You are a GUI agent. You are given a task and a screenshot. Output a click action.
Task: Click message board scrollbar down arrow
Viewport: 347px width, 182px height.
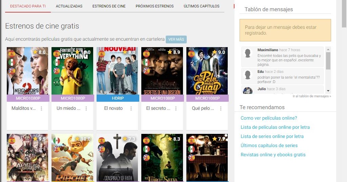point(328,91)
